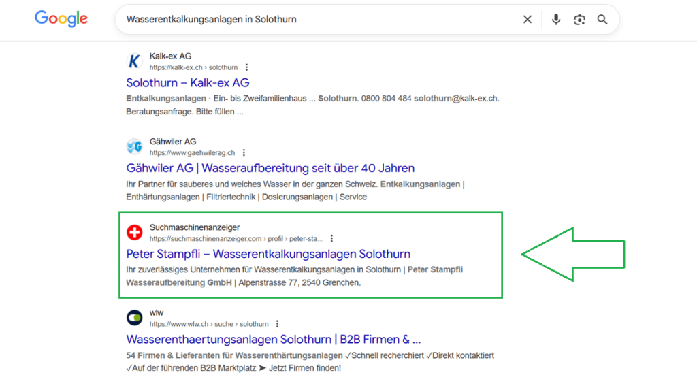
Task: Open Wasserenthaertungsanlagen Solothurn B2B Firmen link
Action: click(274, 339)
